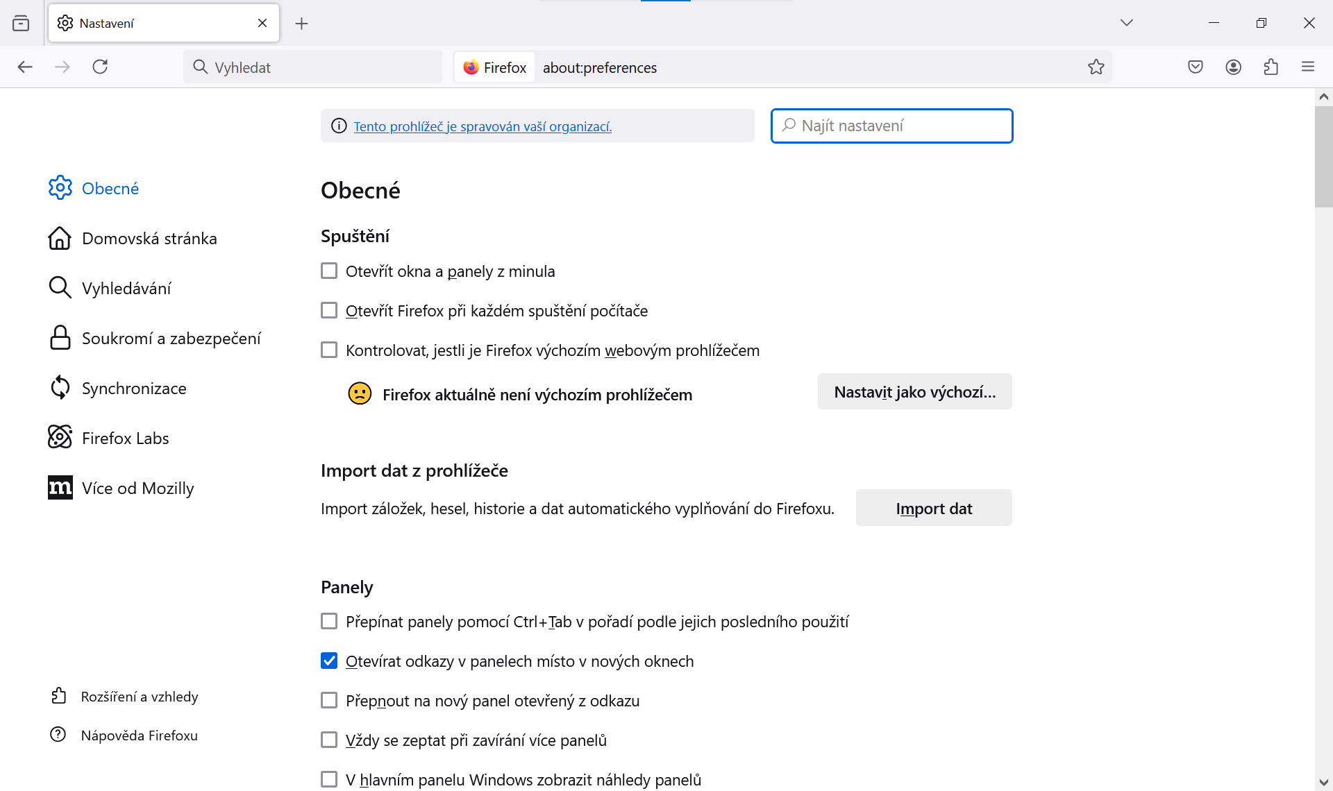Image resolution: width=1333 pixels, height=791 pixels.
Task: Click the Najít nastavení search box
Action: 891,126
